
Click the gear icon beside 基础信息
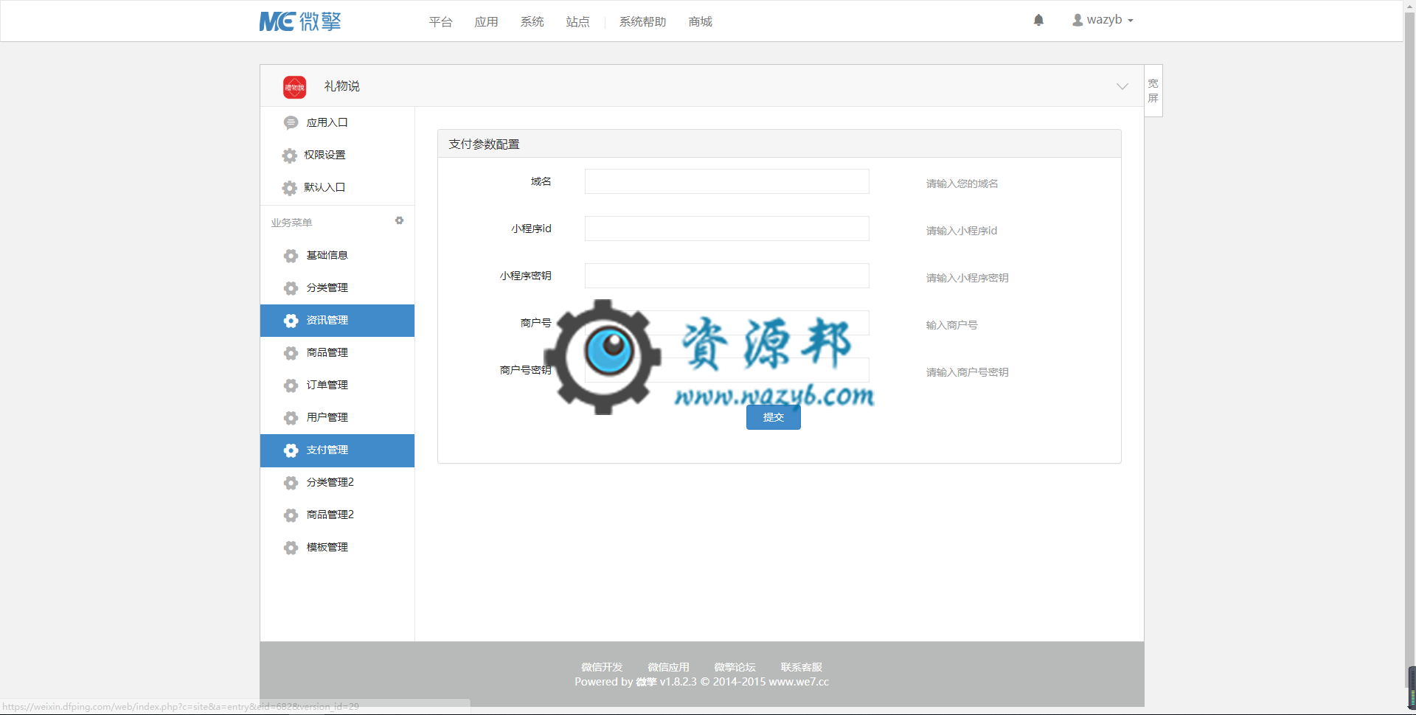(291, 256)
